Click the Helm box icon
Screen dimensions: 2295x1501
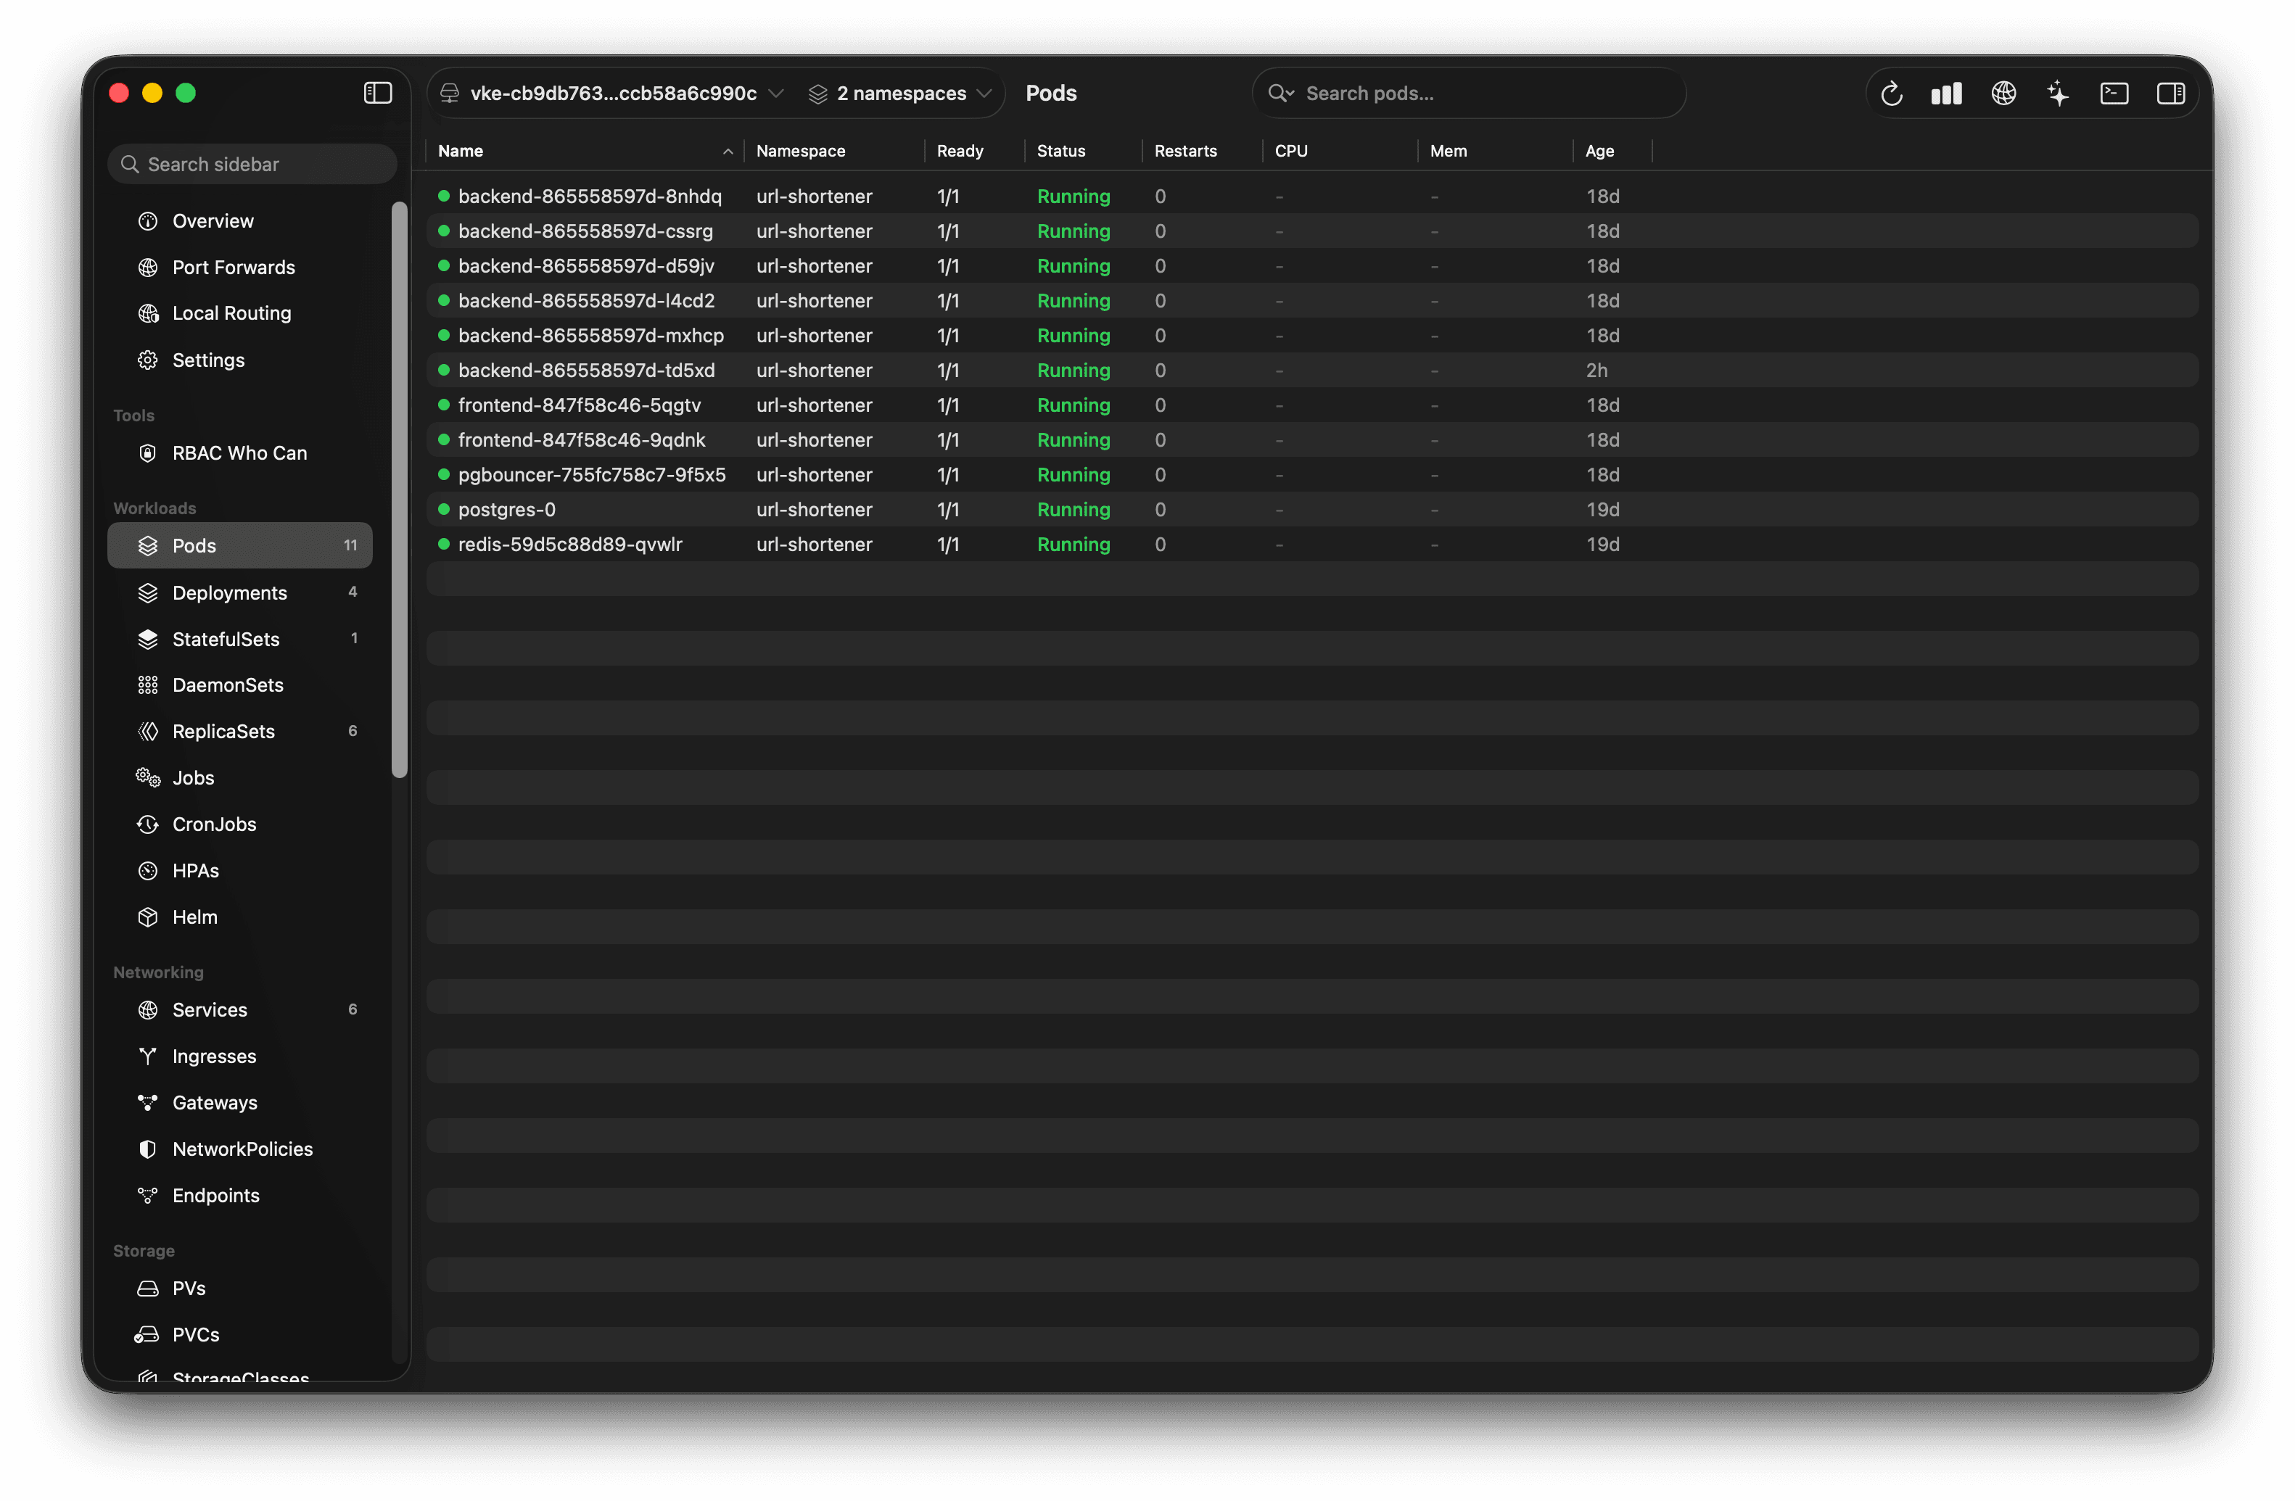[x=147, y=917]
